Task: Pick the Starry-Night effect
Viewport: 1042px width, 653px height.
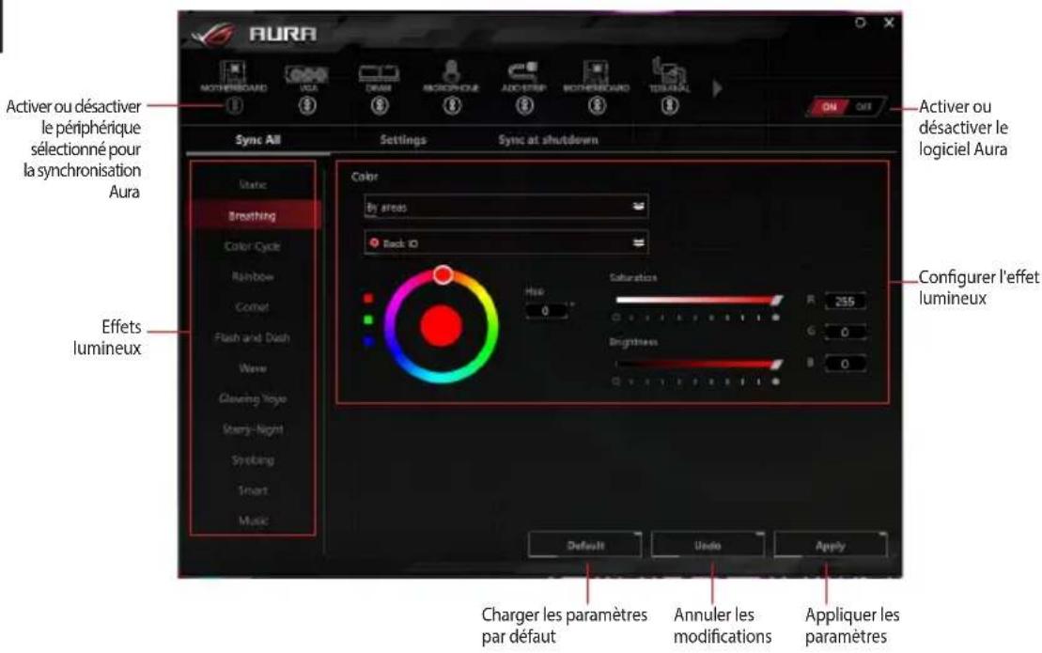Action: pyautogui.click(x=253, y=429)
